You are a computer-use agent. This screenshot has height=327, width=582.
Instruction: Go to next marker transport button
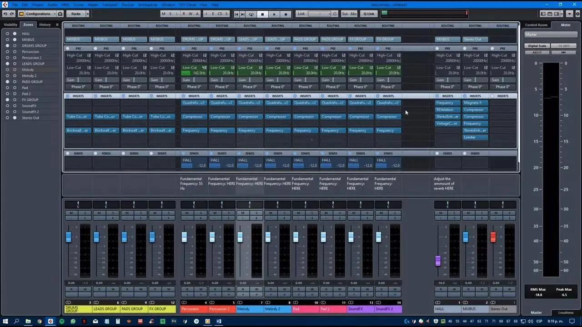(243, 14)
